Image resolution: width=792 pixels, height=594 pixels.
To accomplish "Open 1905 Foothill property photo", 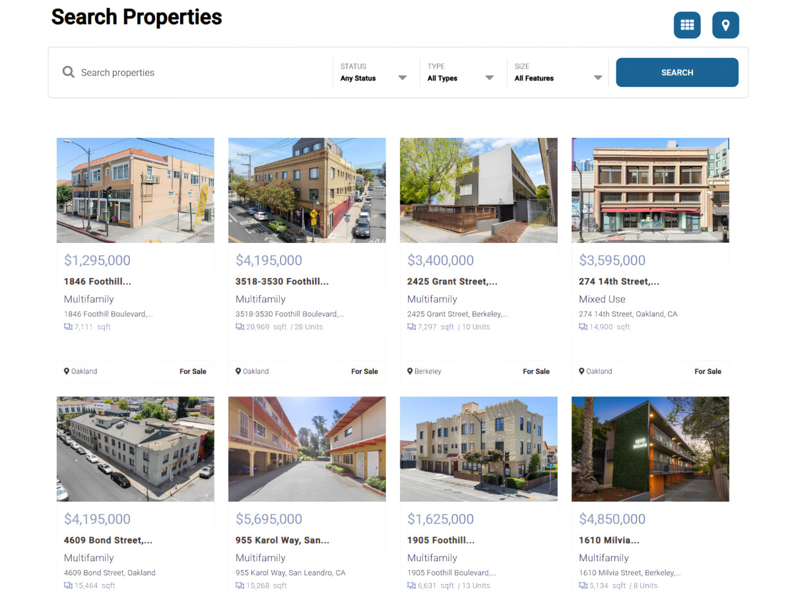I will [x=478, y=449].
